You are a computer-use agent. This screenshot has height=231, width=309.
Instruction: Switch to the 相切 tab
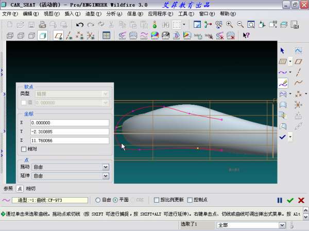point(31,188)
